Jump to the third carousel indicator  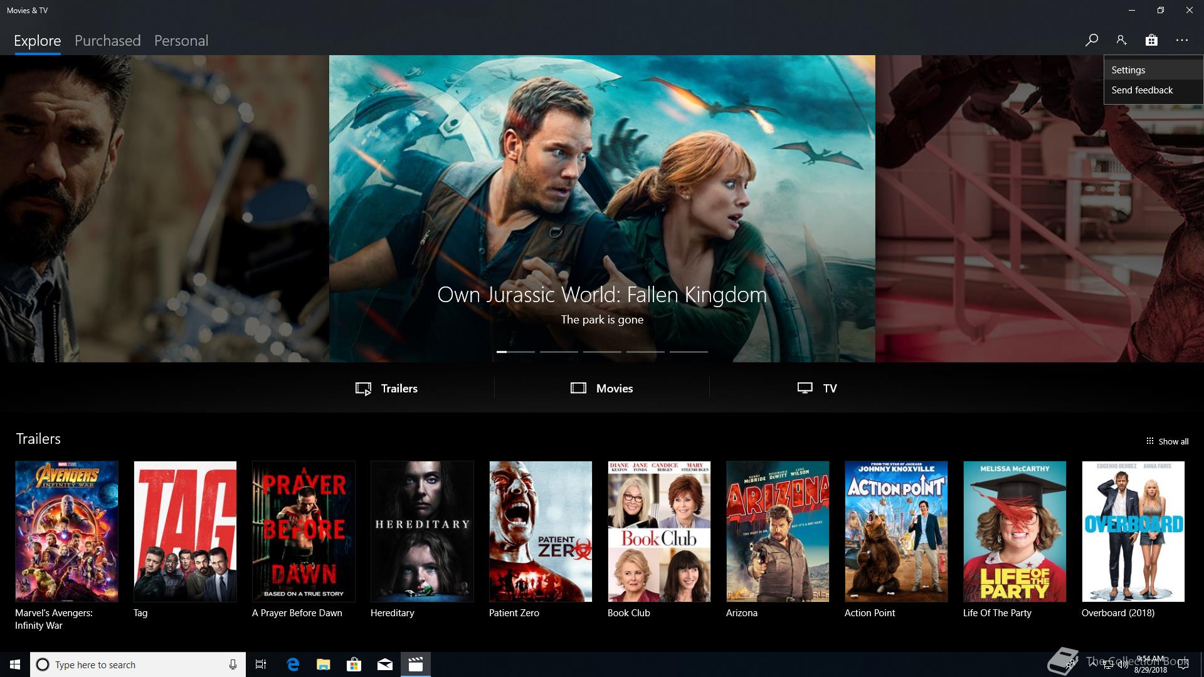click(x=602, y=352)
